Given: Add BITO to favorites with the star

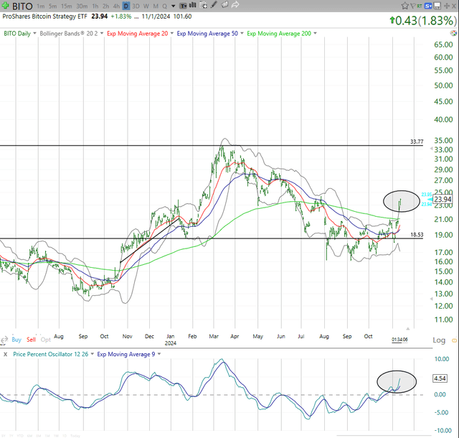Looking at the screenshot, I should click(404, 6).
